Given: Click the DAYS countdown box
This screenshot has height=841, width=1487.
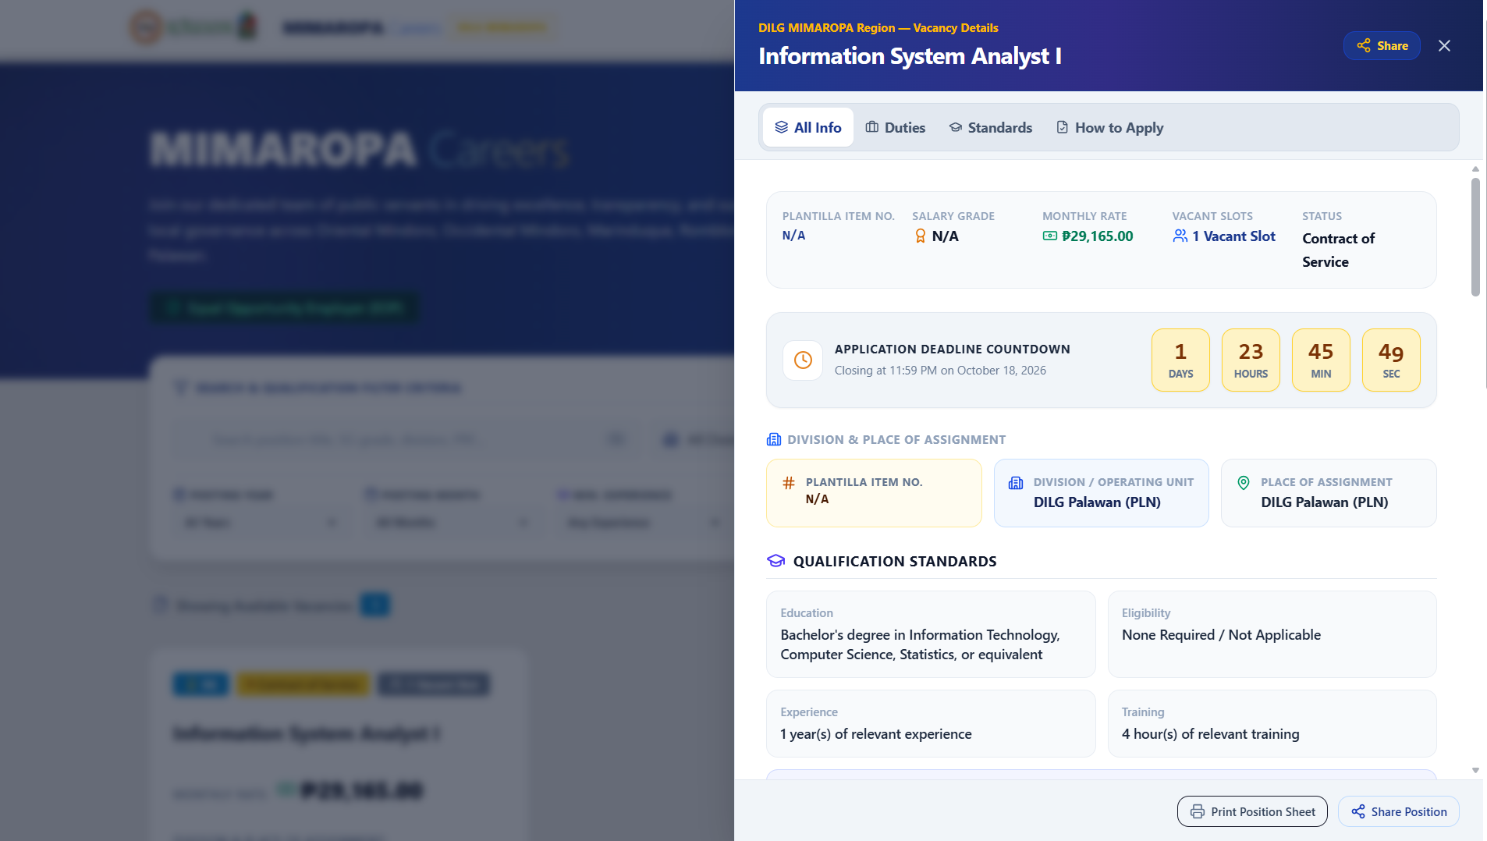Looking at the screenshot, I should [x=1180, y=360].
